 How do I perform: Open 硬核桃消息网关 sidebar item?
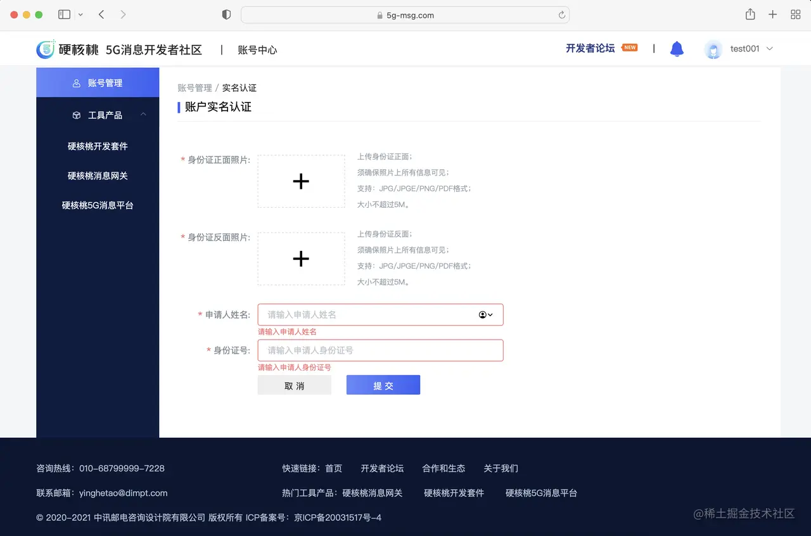tap(98, 176)
